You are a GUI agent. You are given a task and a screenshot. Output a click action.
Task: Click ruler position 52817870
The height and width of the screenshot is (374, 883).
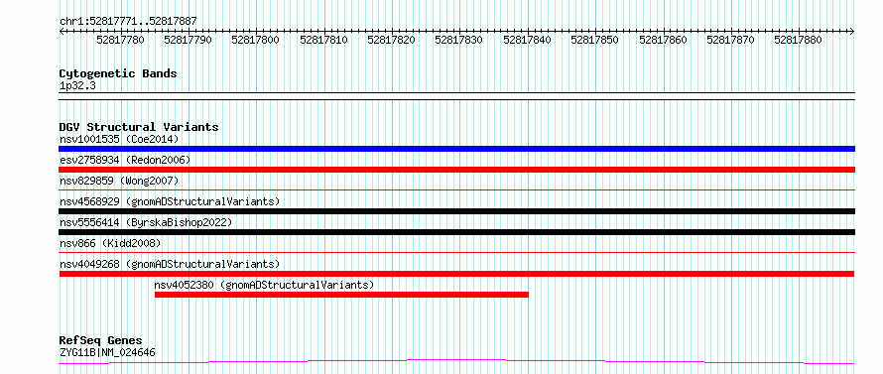tap(730, 40)
